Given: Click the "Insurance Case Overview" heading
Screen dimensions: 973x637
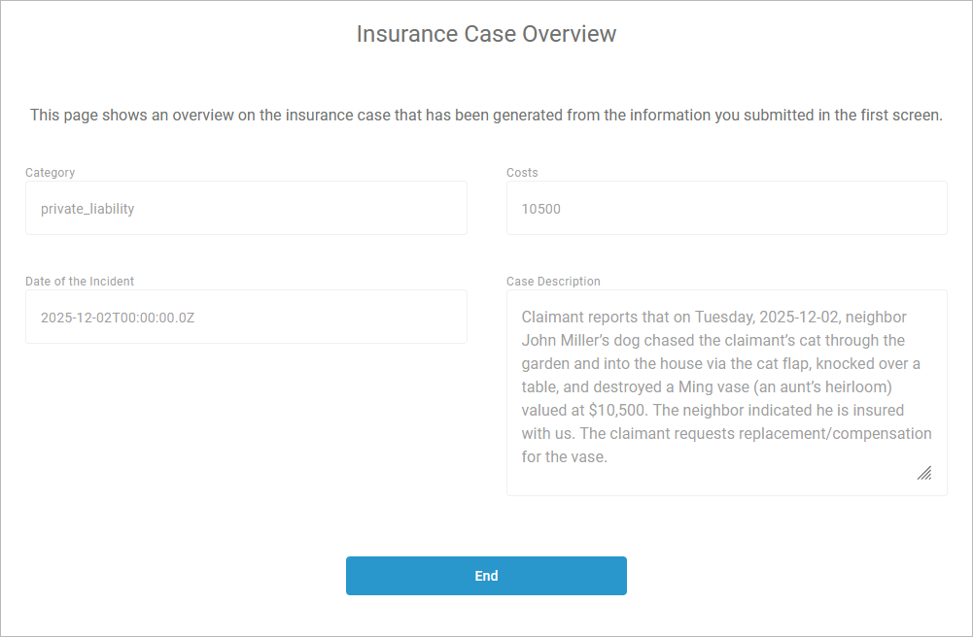Looking at the screenshot, I should [x=486, y=34].
